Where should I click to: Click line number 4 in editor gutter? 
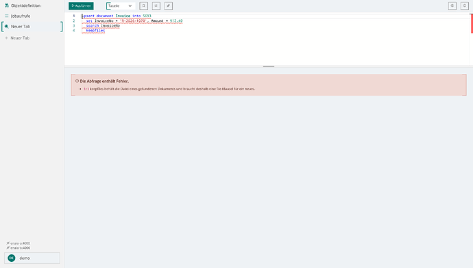coord(74,30)
